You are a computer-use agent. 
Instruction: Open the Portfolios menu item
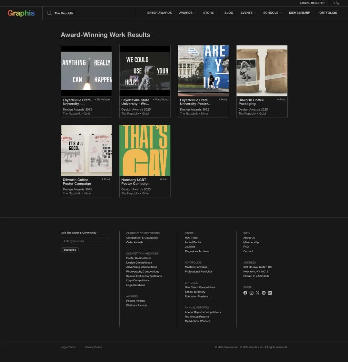327,13
